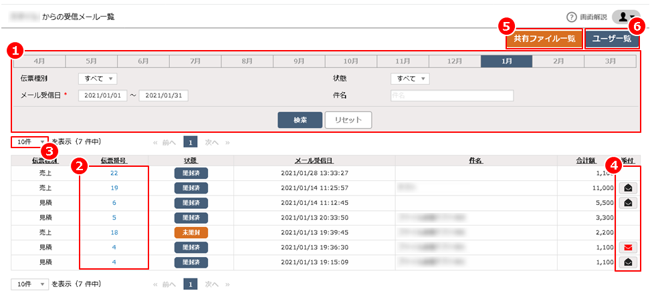Click the 件名 subject input field

click(451, 95)
